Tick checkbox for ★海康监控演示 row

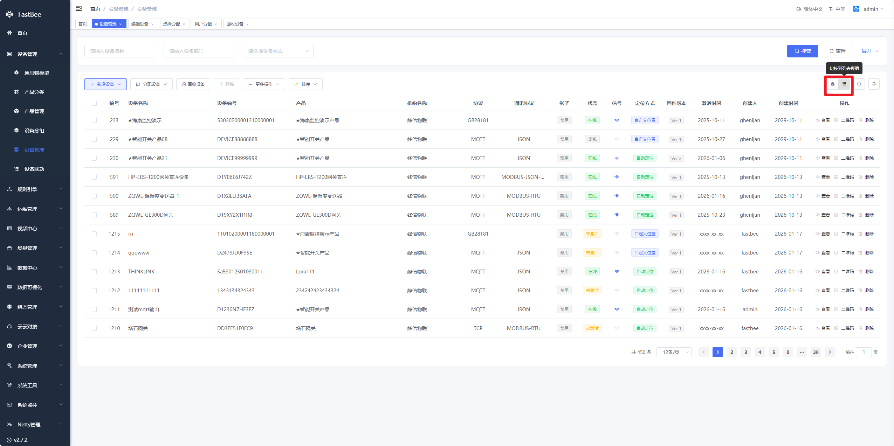94,120
